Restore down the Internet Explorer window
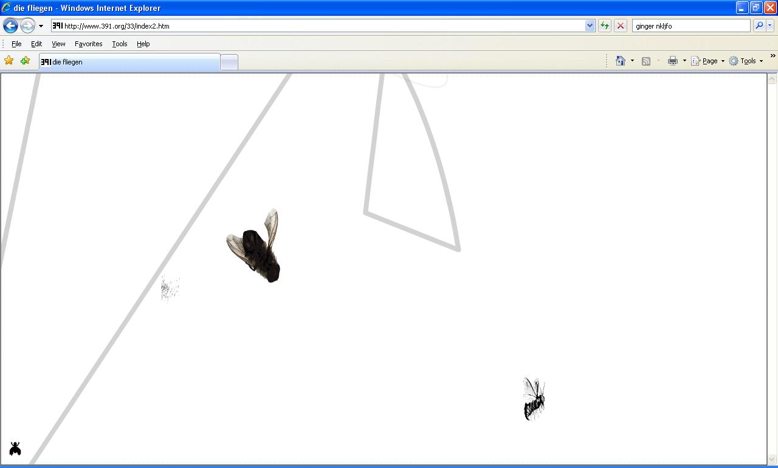Screen dimensions: 778x468 pyautogui.click(x=756, y=8)
